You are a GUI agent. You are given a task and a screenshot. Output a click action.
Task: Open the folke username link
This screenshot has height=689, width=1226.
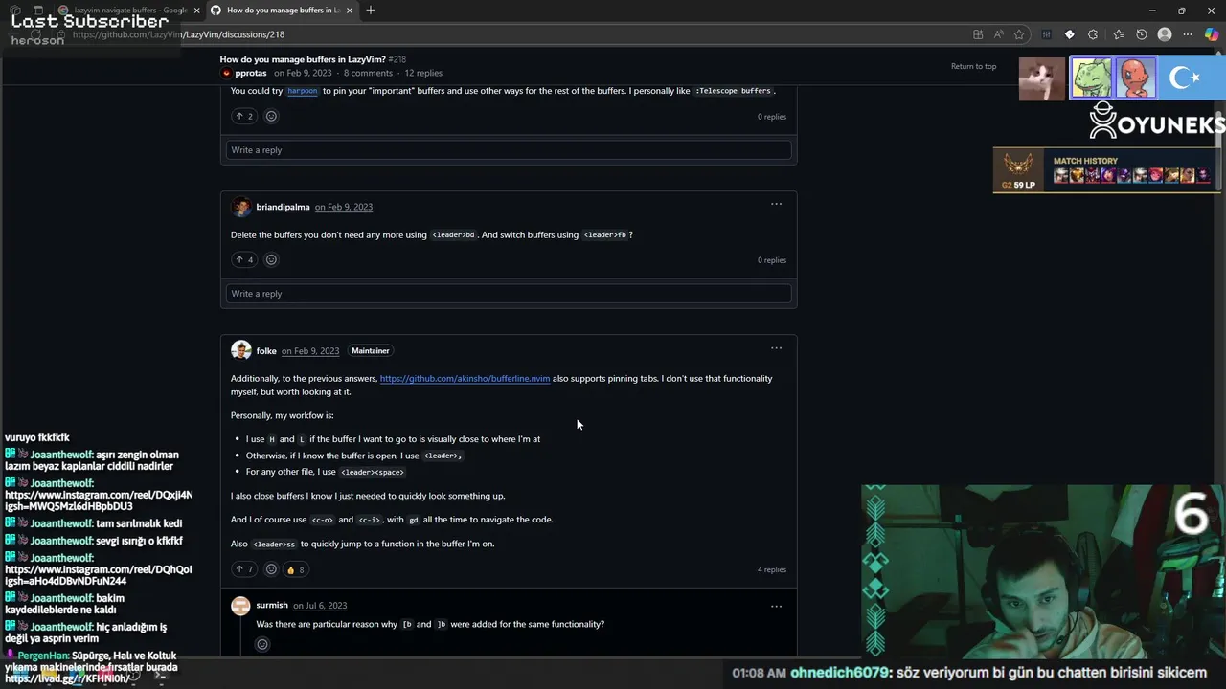coord(266,351)
